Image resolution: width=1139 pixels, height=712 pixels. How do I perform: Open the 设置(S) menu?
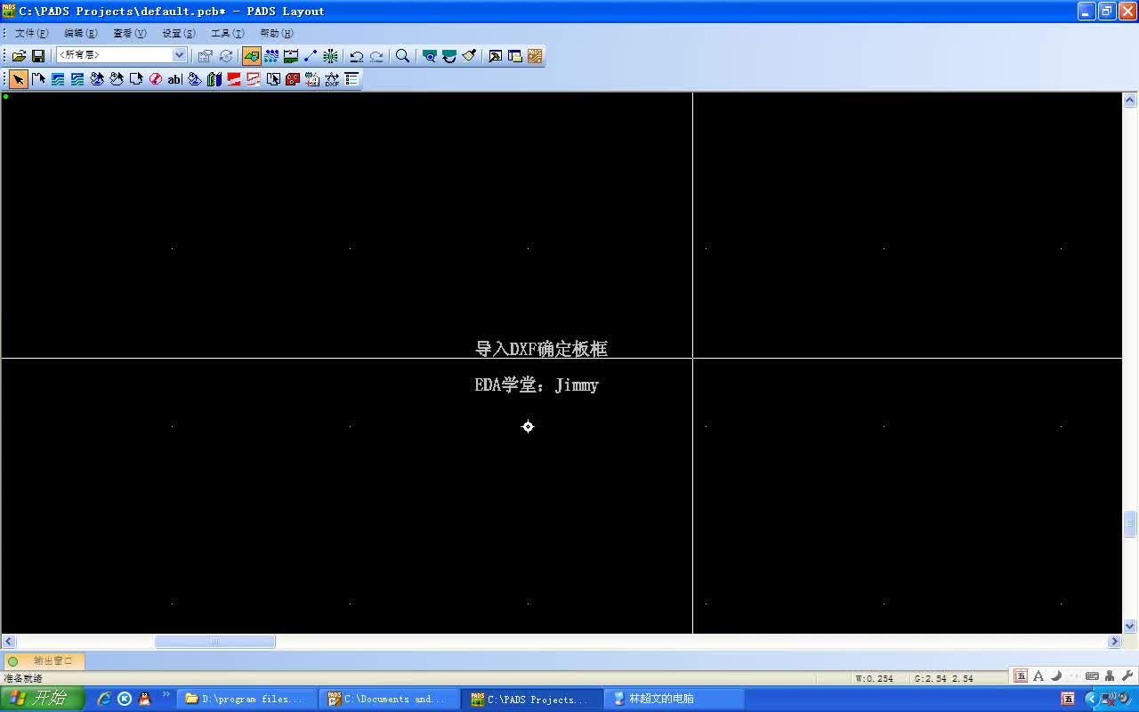pyautogui.click(x=179, y=33)
